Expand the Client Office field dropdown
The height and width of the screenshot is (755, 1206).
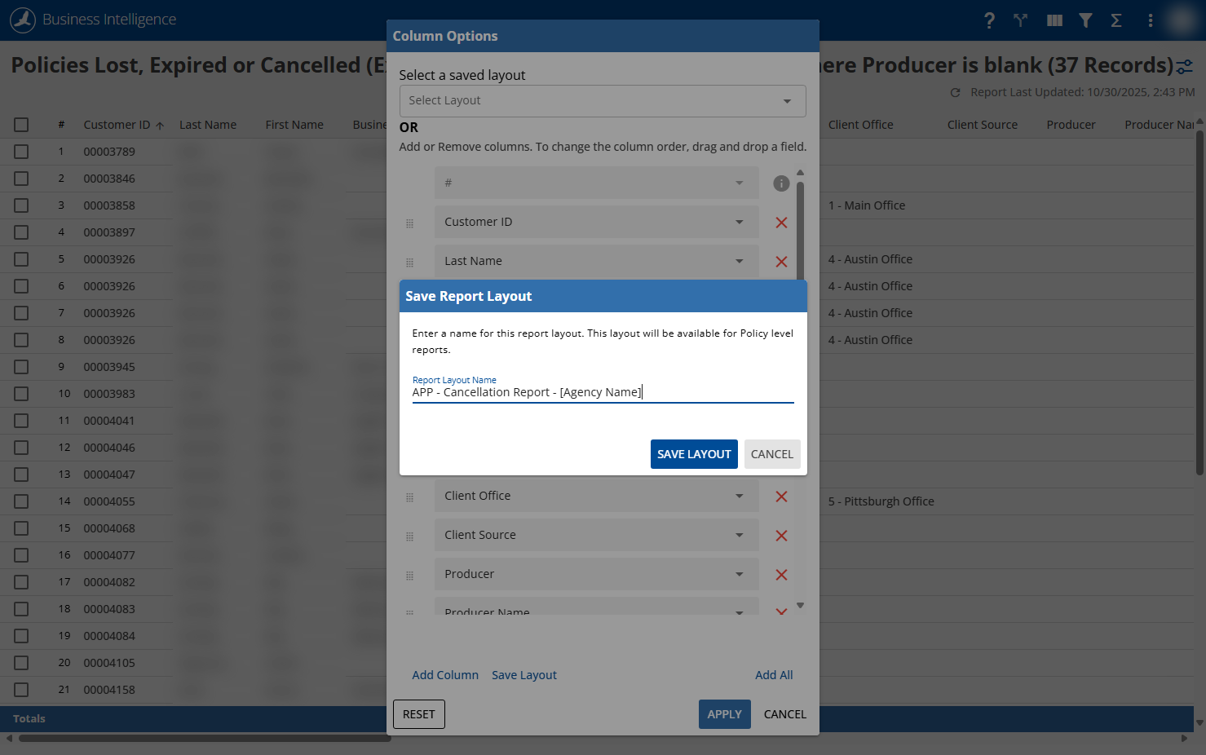[596, 496]
